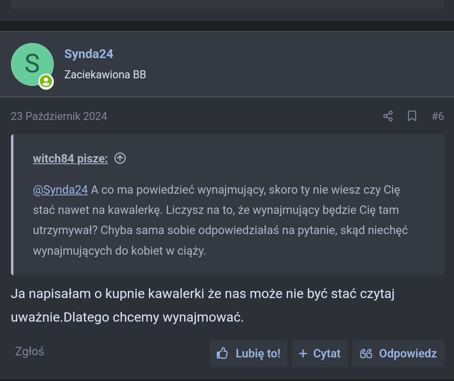Open the @Synda24 mention in the quote

pos(60,189)
